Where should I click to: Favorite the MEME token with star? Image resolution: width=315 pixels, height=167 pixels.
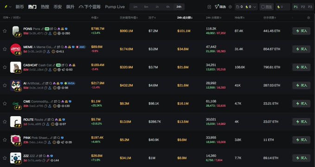point(5,49)
